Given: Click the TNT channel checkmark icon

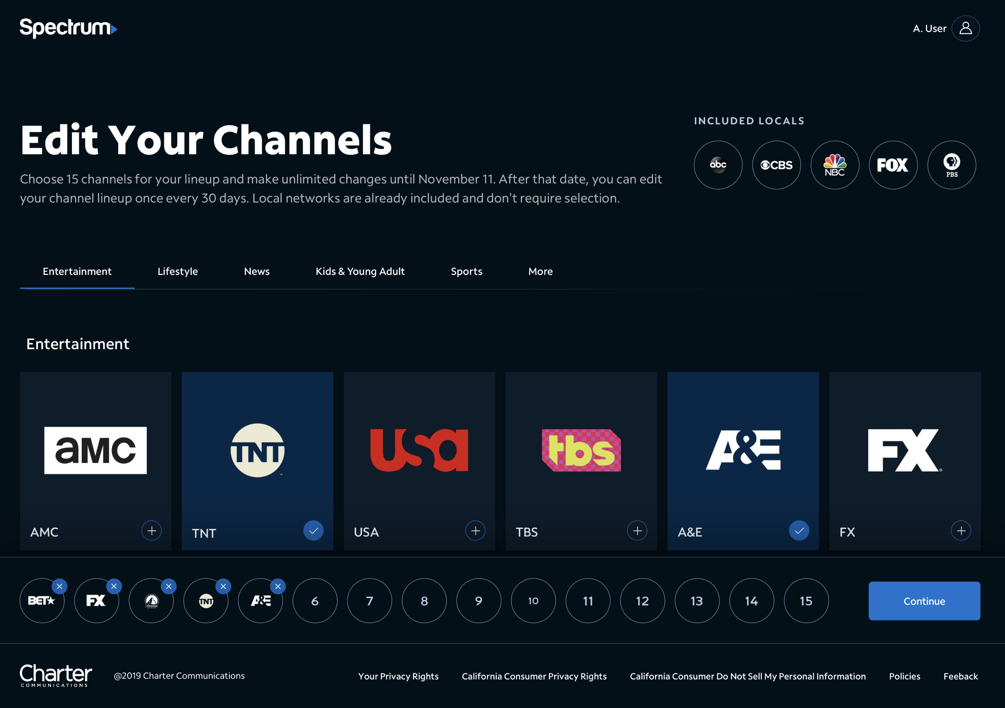Looking at the screenshot, I should [313, 530].
